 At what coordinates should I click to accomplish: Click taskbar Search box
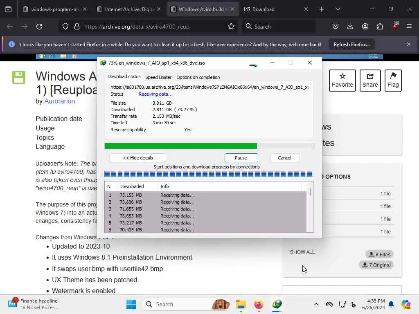click(x=187, y=304)
